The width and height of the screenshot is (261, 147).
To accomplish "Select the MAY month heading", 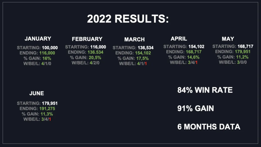I will (x=228, y=39).
